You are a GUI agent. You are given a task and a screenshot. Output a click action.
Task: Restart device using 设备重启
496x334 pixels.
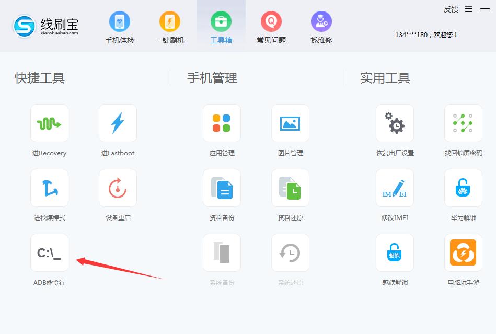coord(117,188)
